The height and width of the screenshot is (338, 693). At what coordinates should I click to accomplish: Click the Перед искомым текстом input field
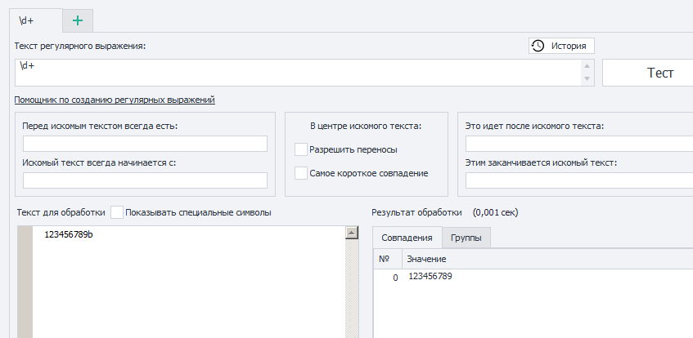click(x=146, y=144)
